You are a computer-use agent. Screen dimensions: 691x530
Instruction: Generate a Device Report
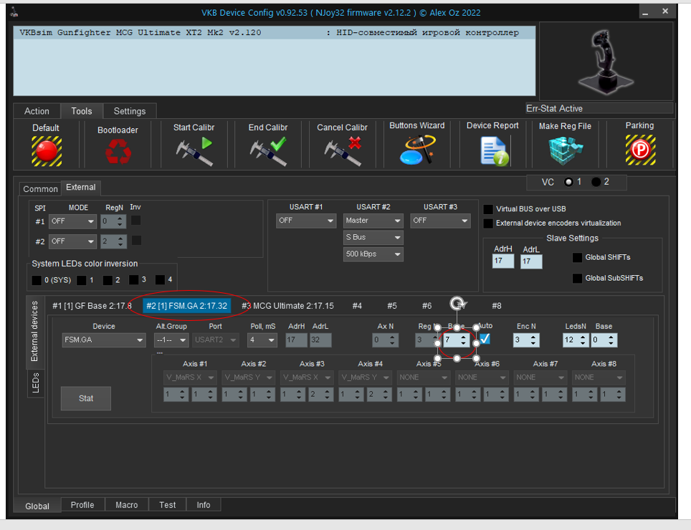pos(493,150)
